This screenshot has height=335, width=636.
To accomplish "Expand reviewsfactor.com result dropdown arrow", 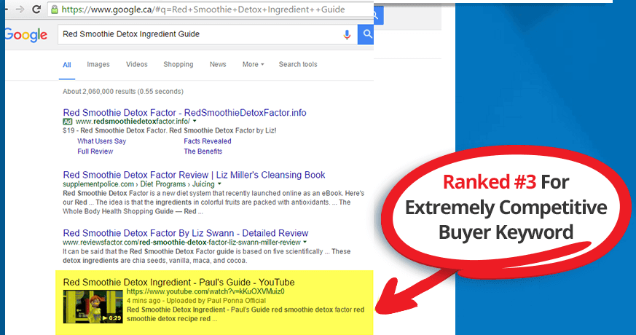I will tap(305, 243).
